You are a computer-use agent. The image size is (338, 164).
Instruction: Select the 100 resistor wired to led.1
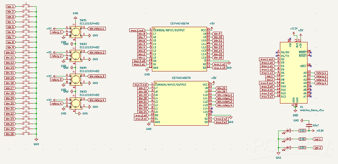pos(302,139)
